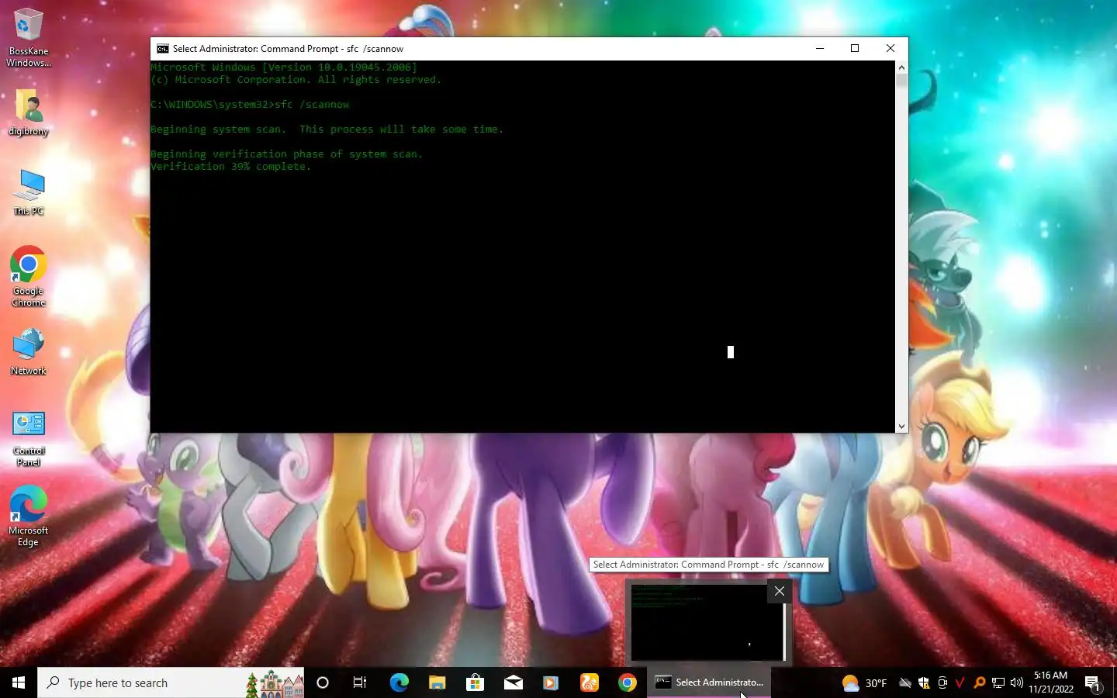Screen dimensions: 1117x698
Task: Click the Meet Now camera tray icon
Action: (942, 682)
